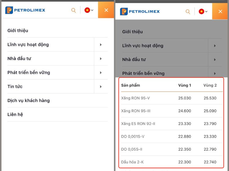Click the Vùng 1 column header
This screenshot has width=229, height=171.
[x=185, y=85]
